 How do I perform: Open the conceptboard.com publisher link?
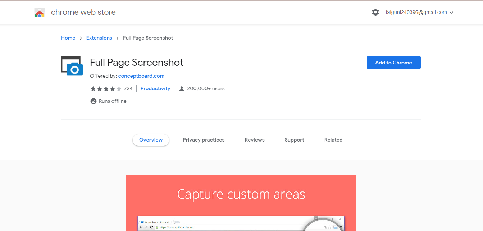pos(141,76)
